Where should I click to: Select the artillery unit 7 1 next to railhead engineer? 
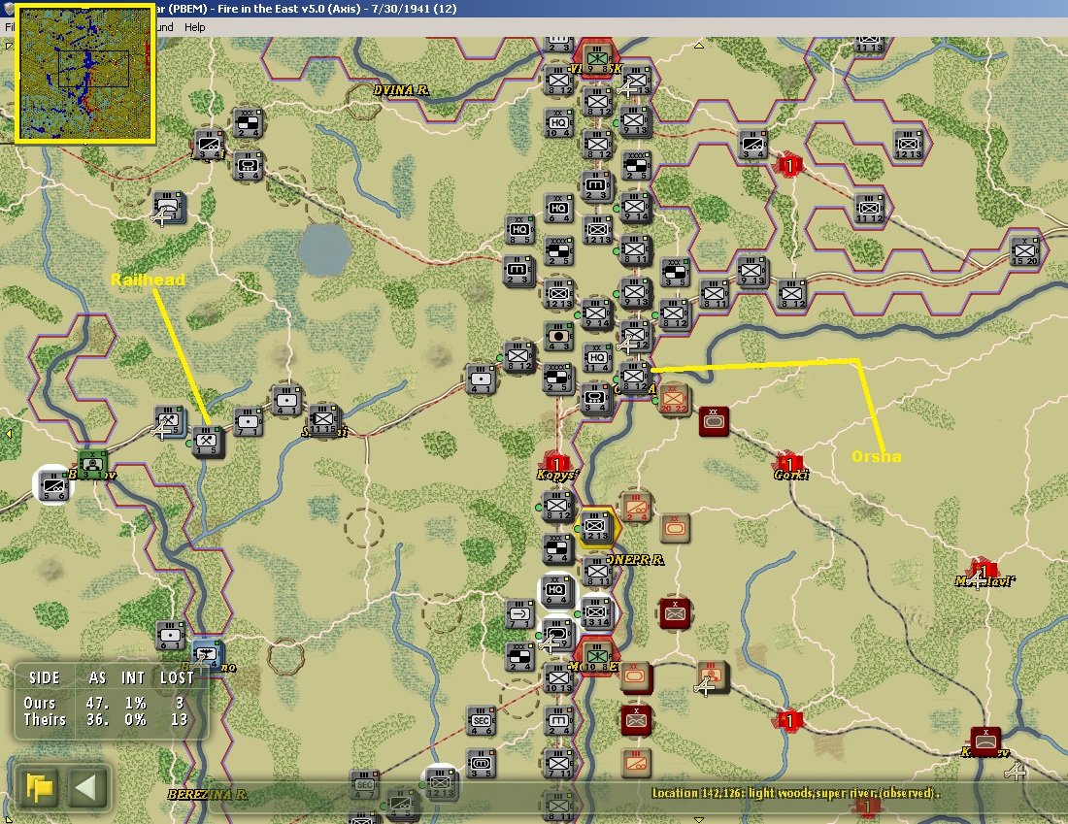248,422
